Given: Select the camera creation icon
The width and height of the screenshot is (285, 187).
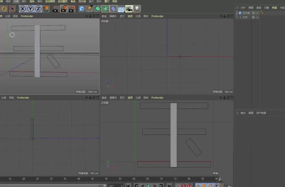Looking at the screenshot, I should coord(129,9).
